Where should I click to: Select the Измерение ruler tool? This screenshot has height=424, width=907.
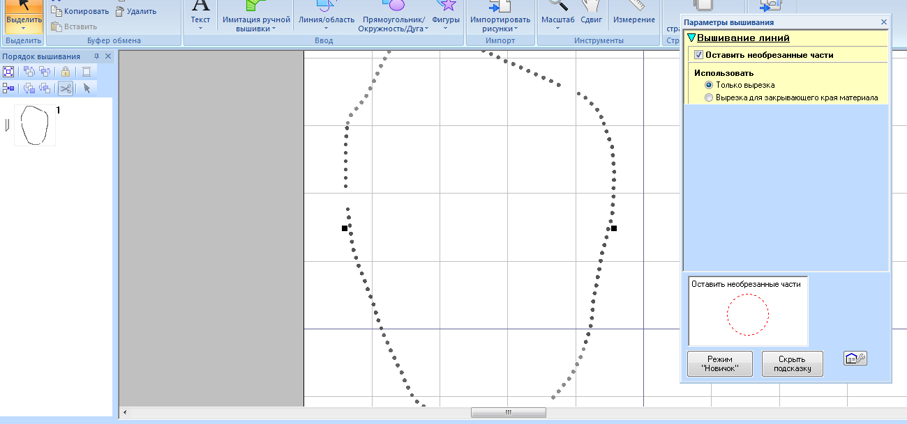point(634,14)
